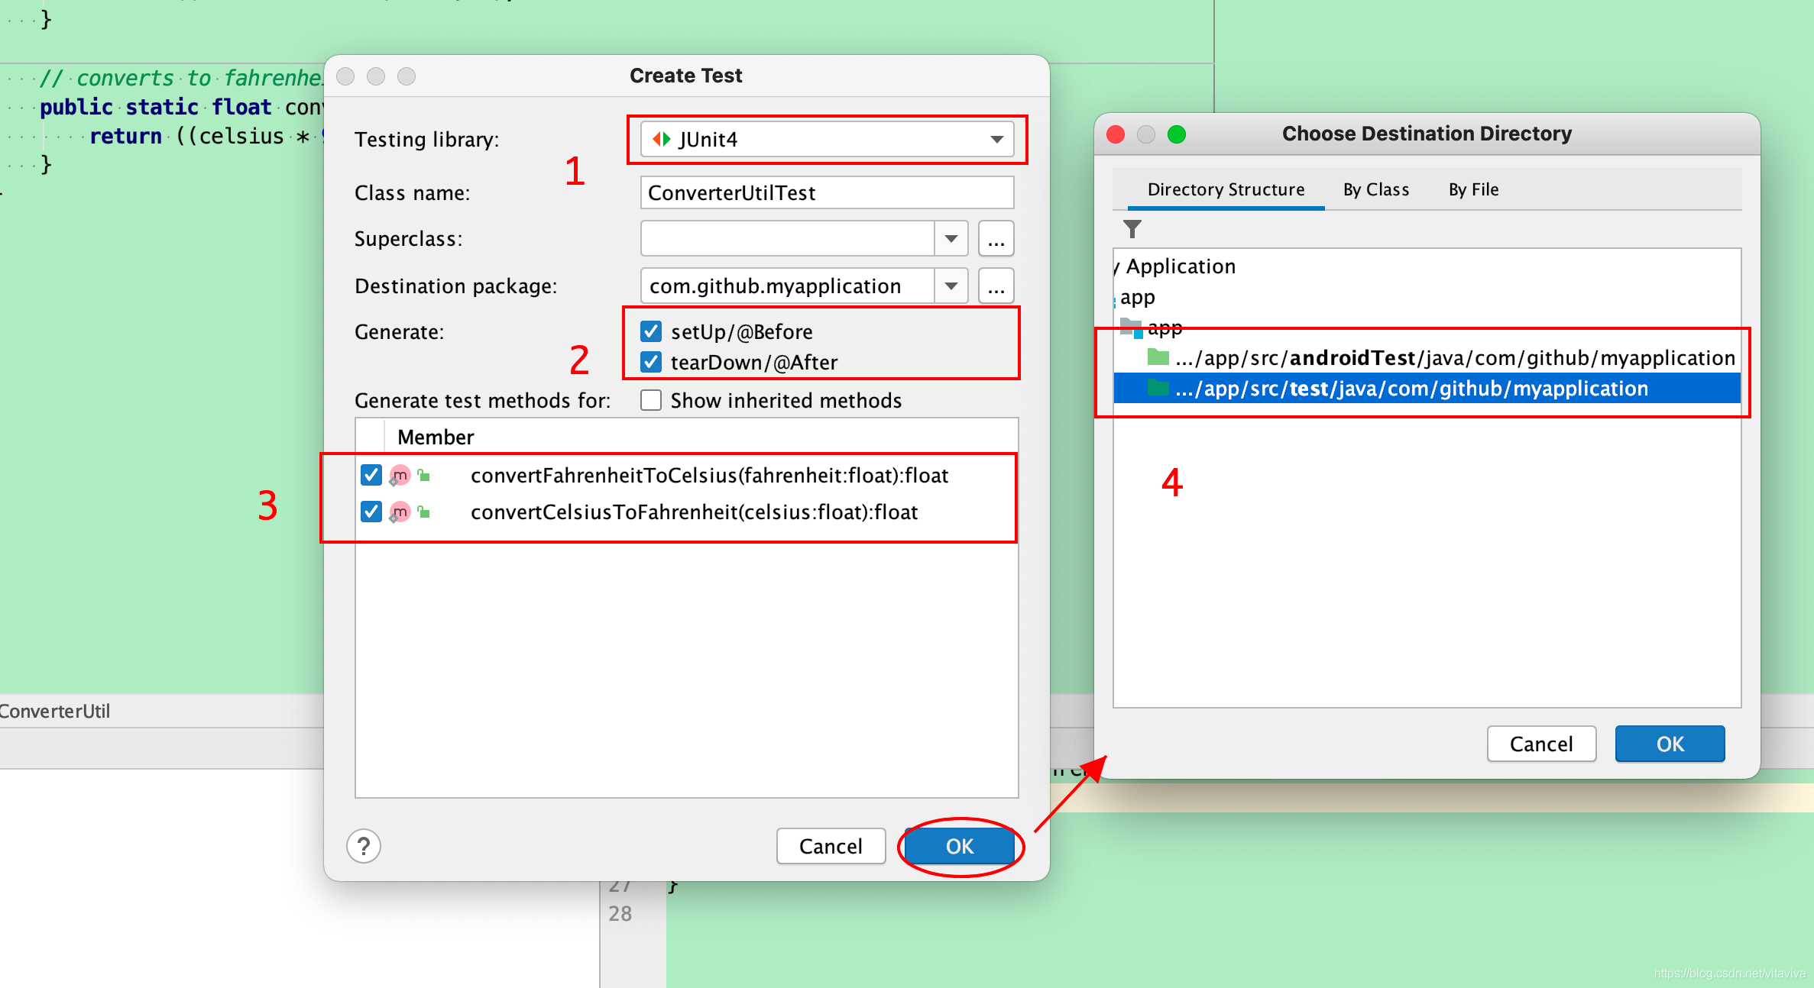Switch to Directory Structure tab

tap(1226, 189)
